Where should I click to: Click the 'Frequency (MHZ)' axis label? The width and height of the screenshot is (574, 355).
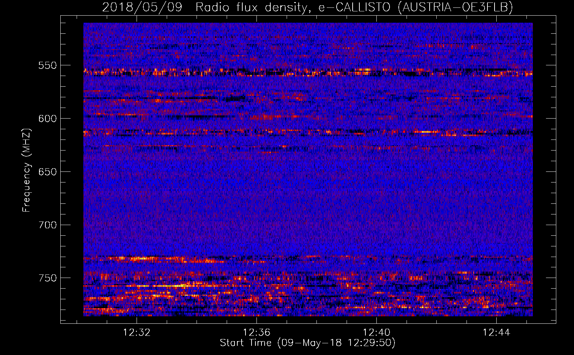coord(27,170)
